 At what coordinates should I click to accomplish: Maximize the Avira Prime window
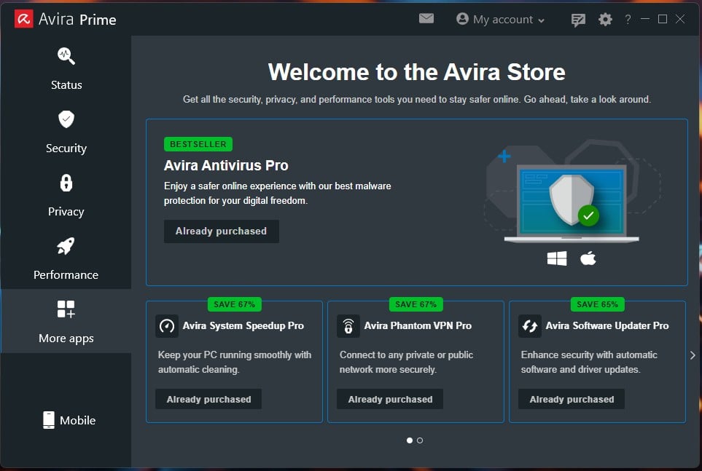click(663, 19)
